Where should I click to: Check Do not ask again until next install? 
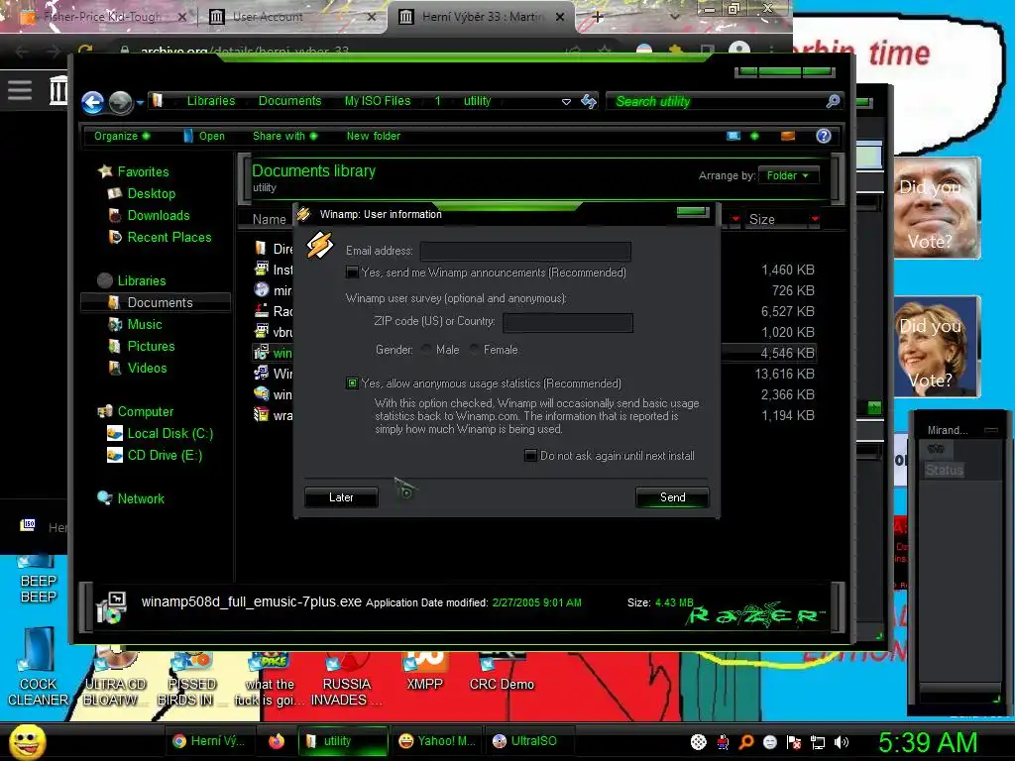coord(530,456)
